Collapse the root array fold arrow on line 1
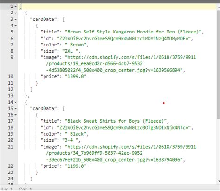Viewport: 220px width, 191px height. click(x=15, y=7)
